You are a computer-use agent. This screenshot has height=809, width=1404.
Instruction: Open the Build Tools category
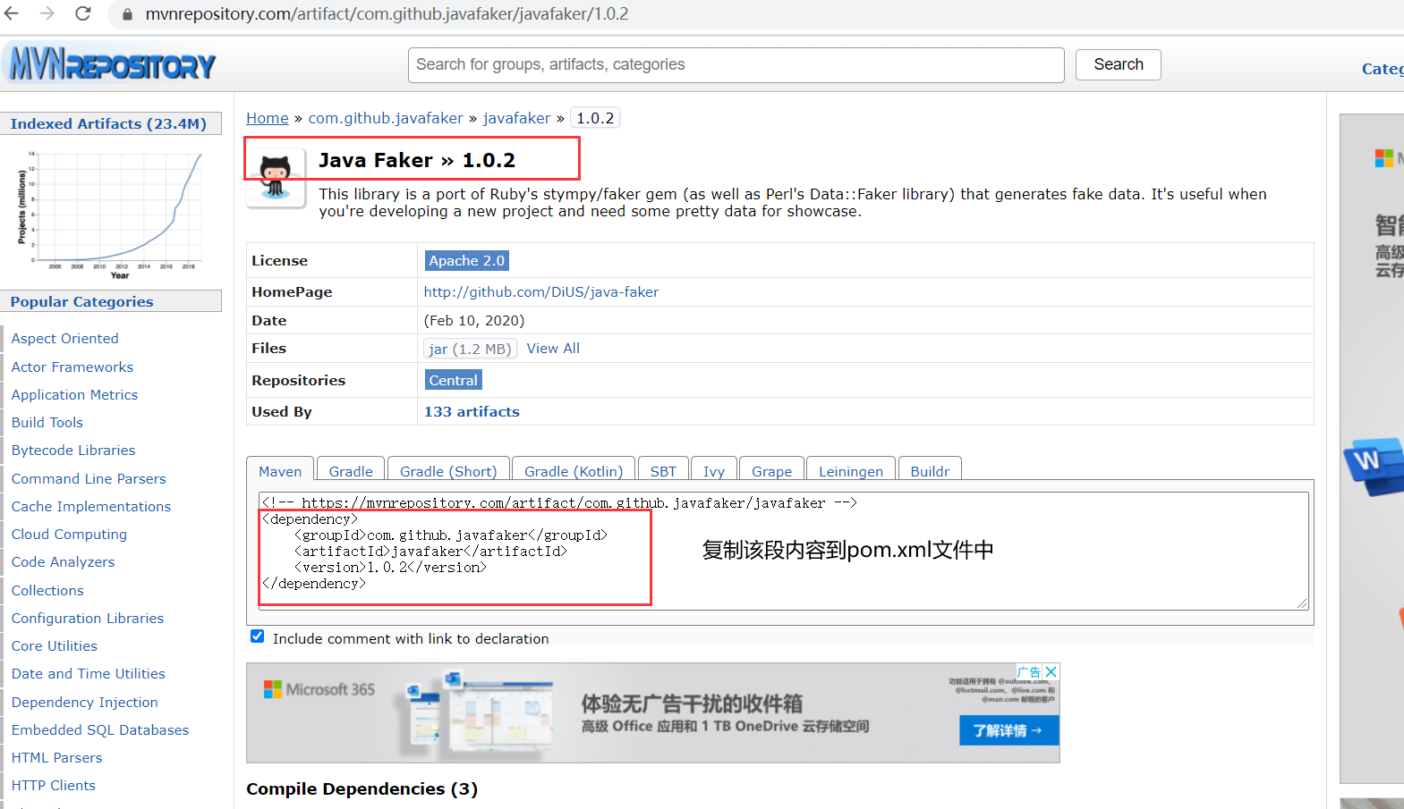click(47, 422)
